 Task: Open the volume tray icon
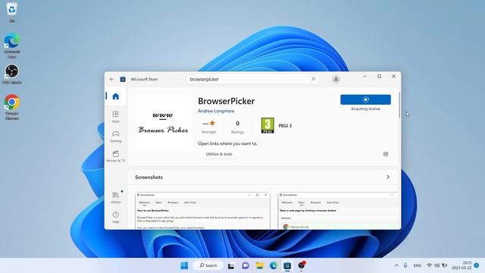pos(436,265)
